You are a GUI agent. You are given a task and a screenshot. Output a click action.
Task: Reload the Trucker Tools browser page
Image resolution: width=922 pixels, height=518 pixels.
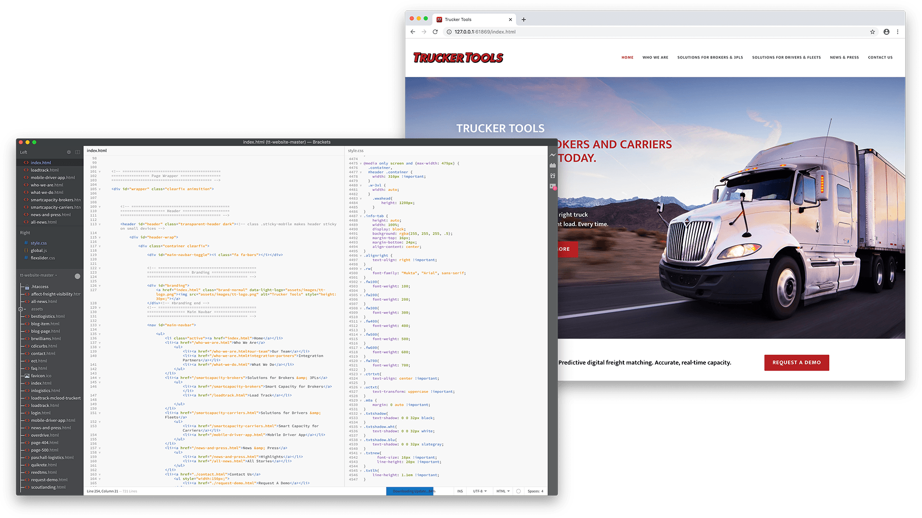click(435, 32)
